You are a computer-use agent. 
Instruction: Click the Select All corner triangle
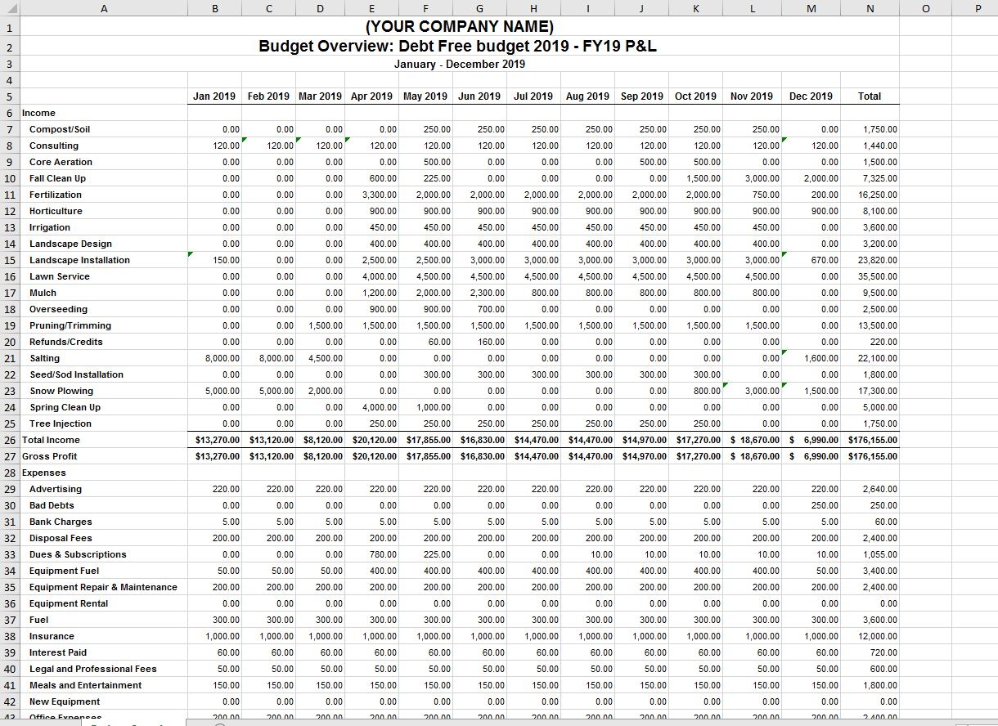tap(9, 8)
